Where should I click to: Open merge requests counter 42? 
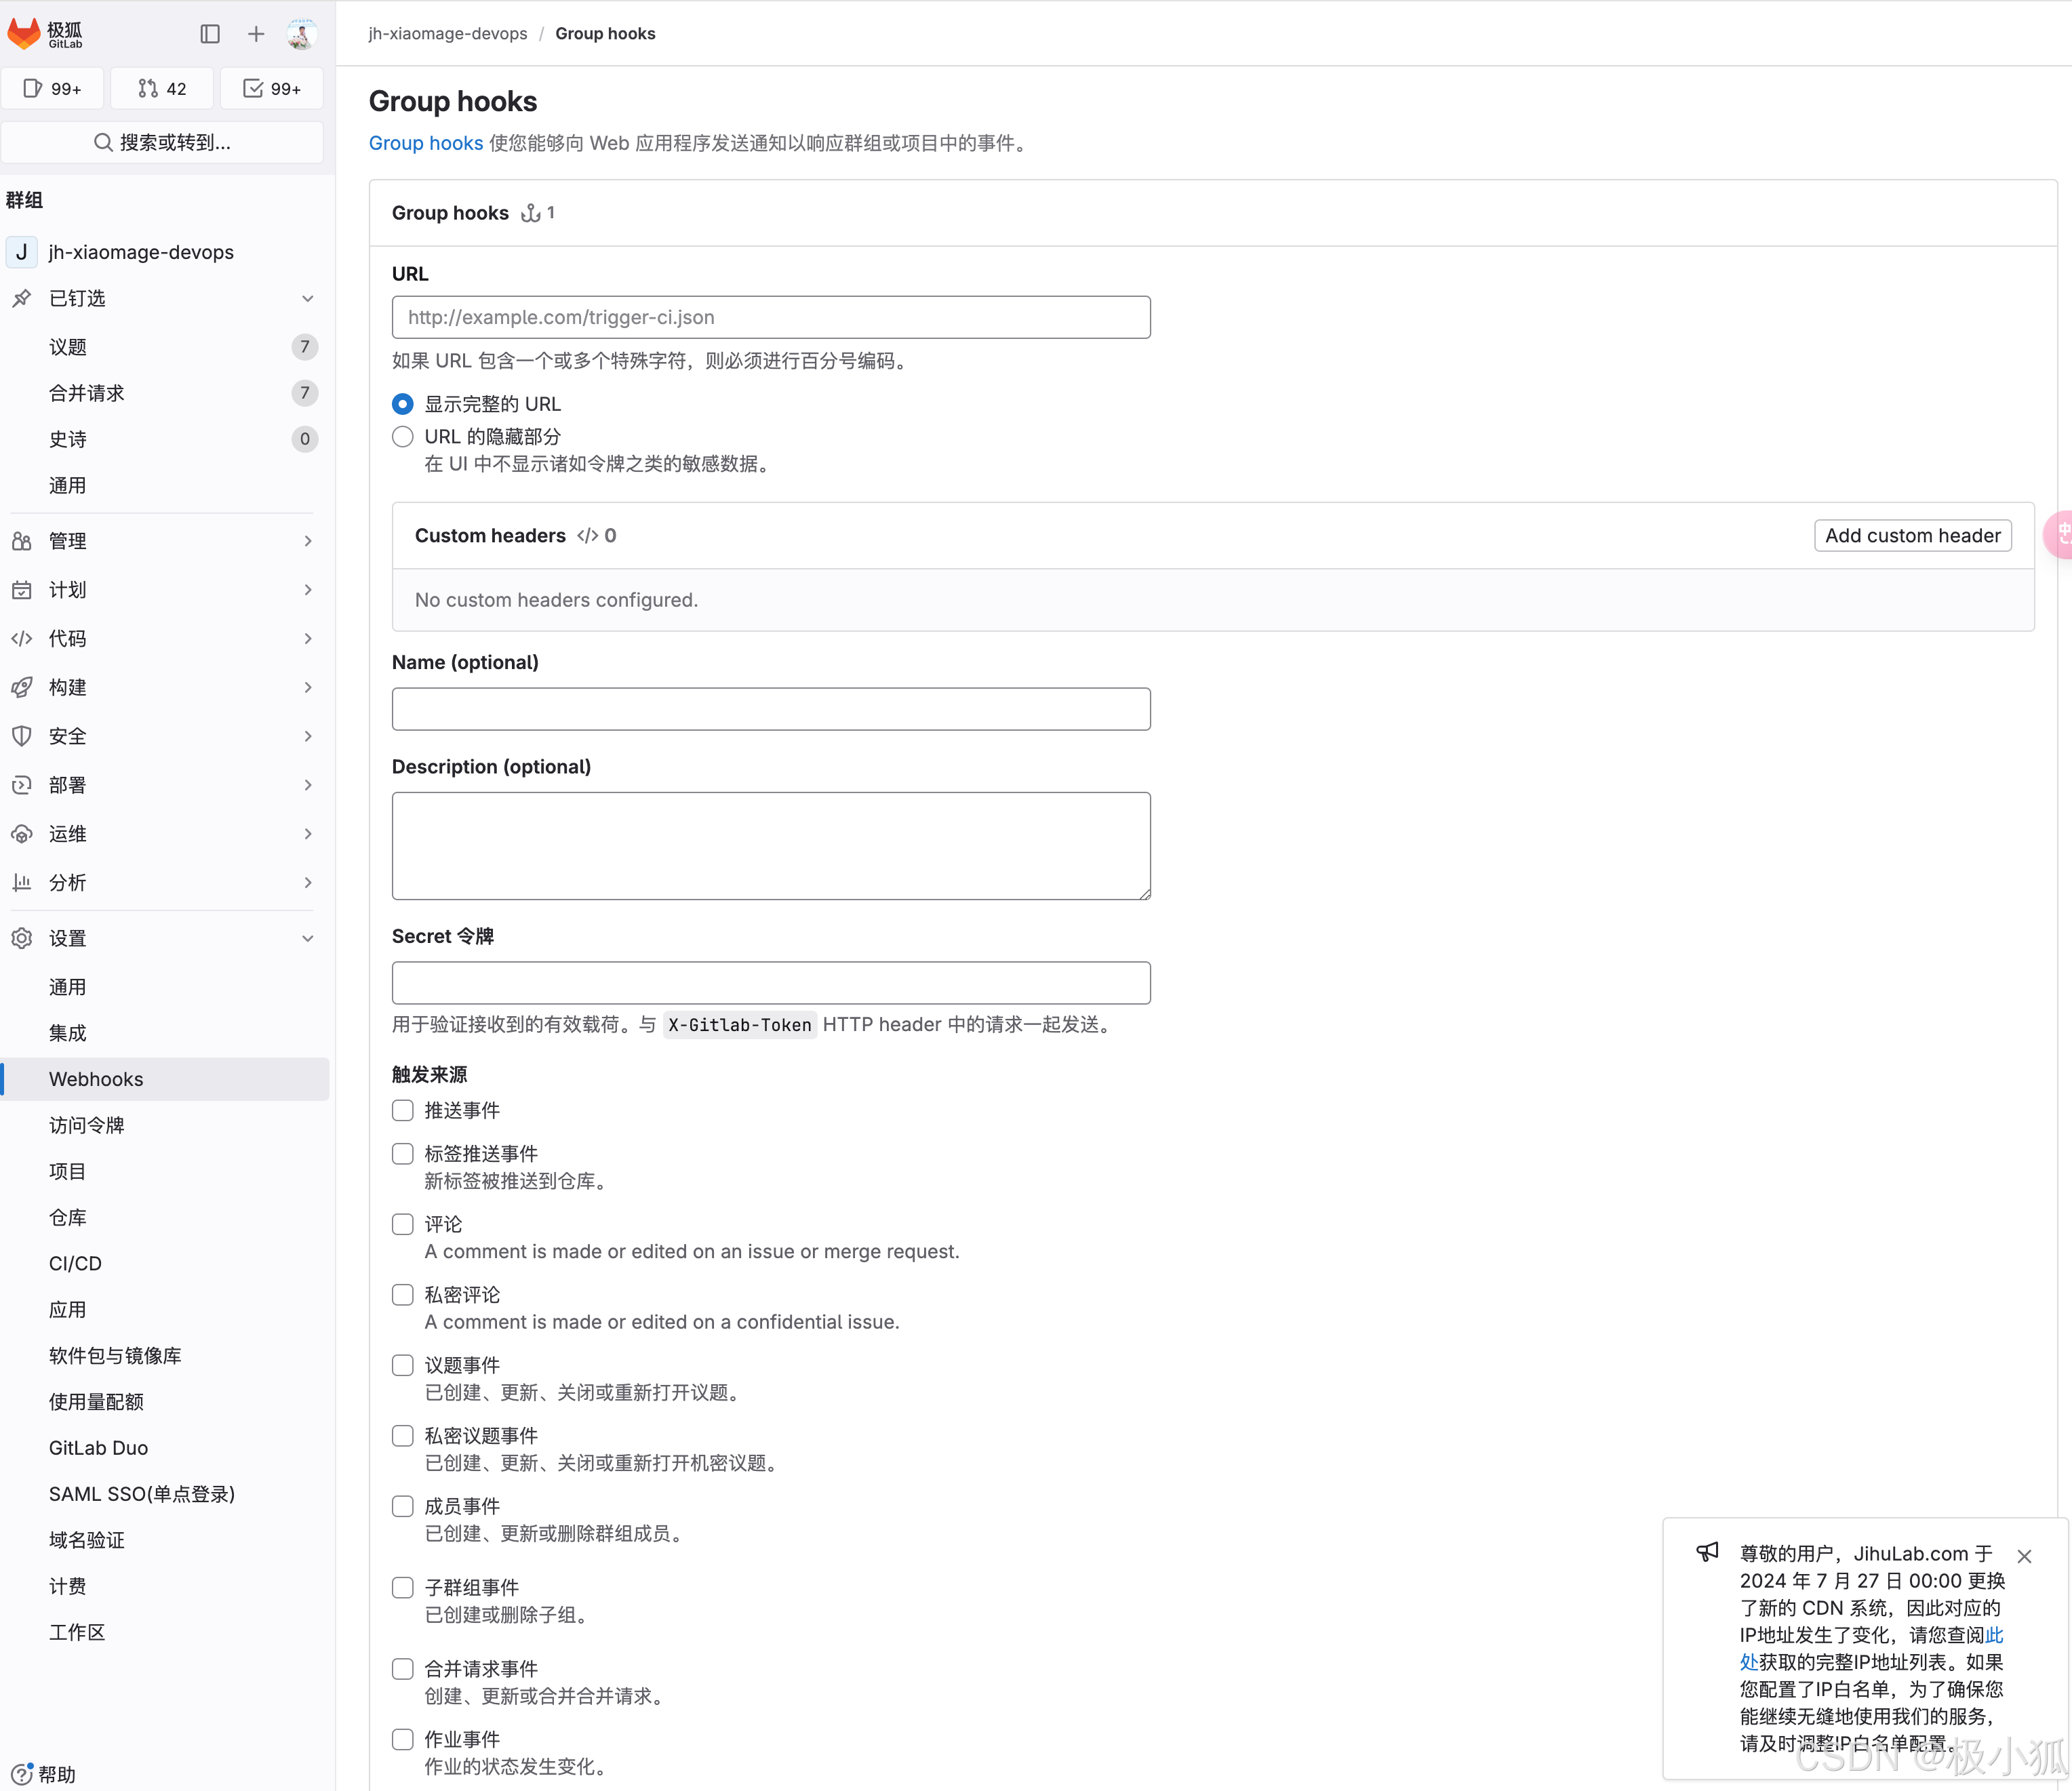click(162, 89)
